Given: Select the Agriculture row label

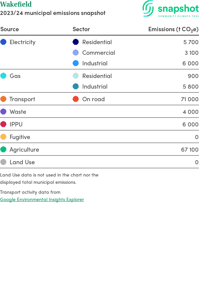Looking at the screenshot, I should [24, 150].
